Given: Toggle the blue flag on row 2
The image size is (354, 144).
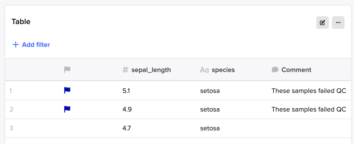Looking at the screenshot, I should 67,109.
